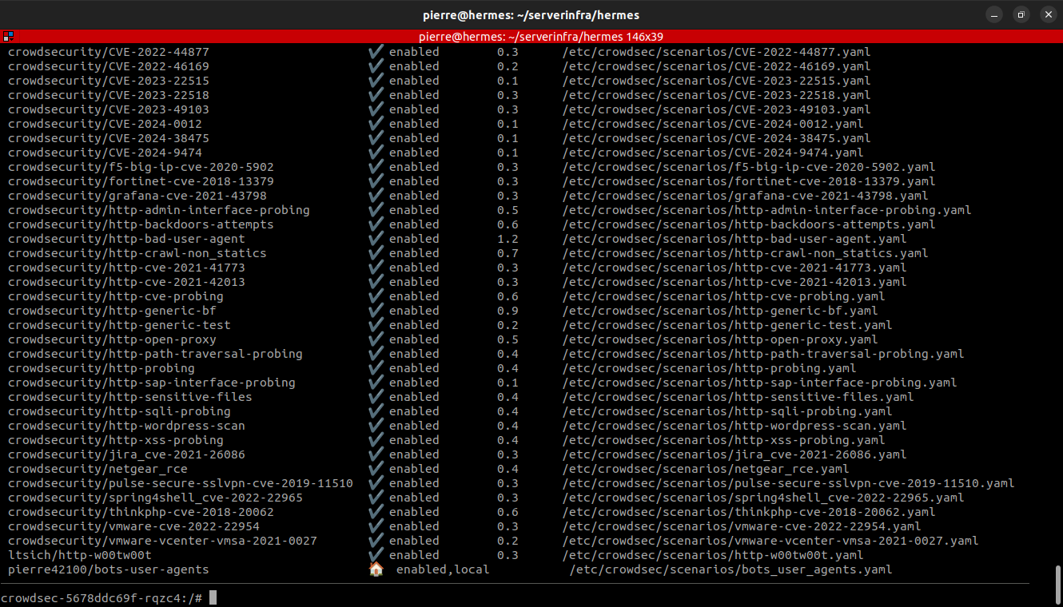The width and height of the screenshot is (1063, 607).
Task: Click the checkmark for thinkphp-cve-2018-20062
Action: (x=376, y=512)
